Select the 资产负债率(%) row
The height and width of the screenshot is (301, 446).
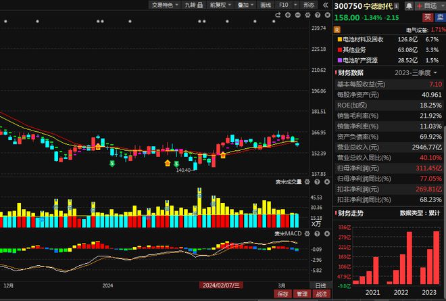click(x=389, y=137)
